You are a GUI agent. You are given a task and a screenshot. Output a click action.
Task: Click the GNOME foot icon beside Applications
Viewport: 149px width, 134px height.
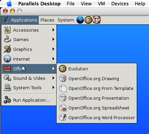[6, 20]
